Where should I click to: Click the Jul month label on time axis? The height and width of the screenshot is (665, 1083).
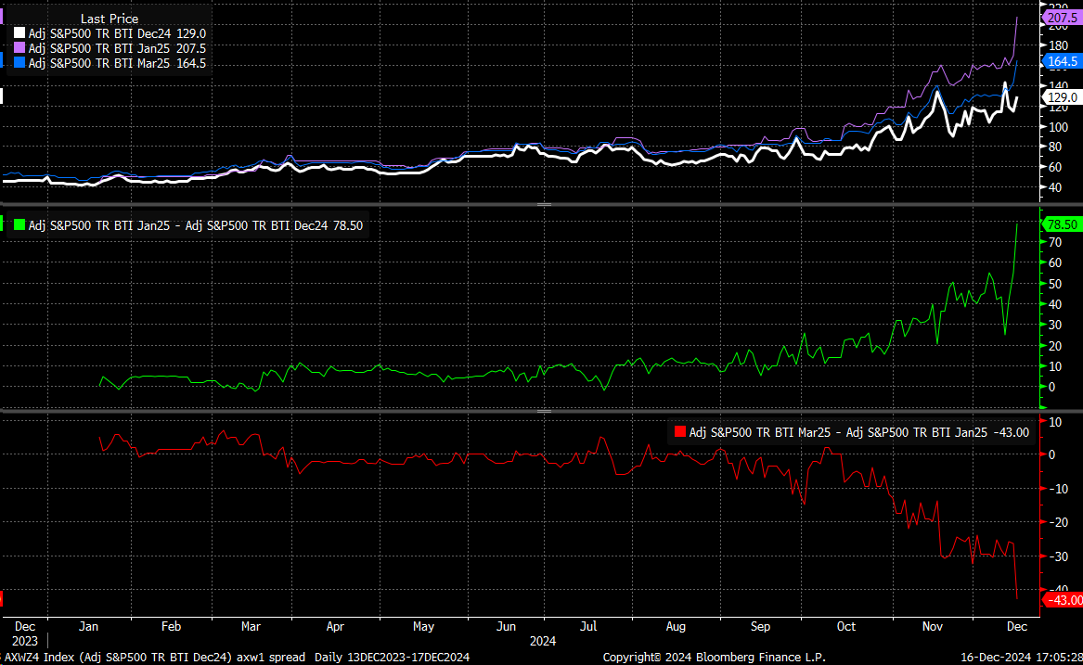pos(588,626)
